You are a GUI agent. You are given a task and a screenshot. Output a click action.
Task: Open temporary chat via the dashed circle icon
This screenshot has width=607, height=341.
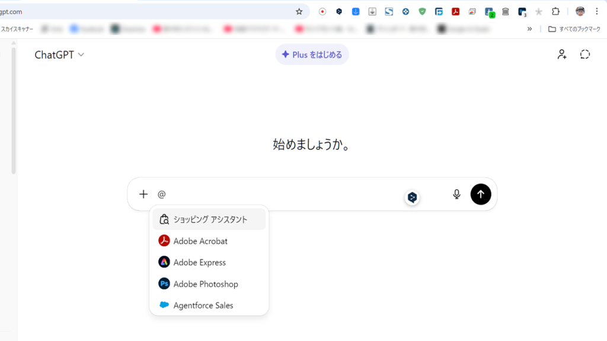[x=585, y=54]
